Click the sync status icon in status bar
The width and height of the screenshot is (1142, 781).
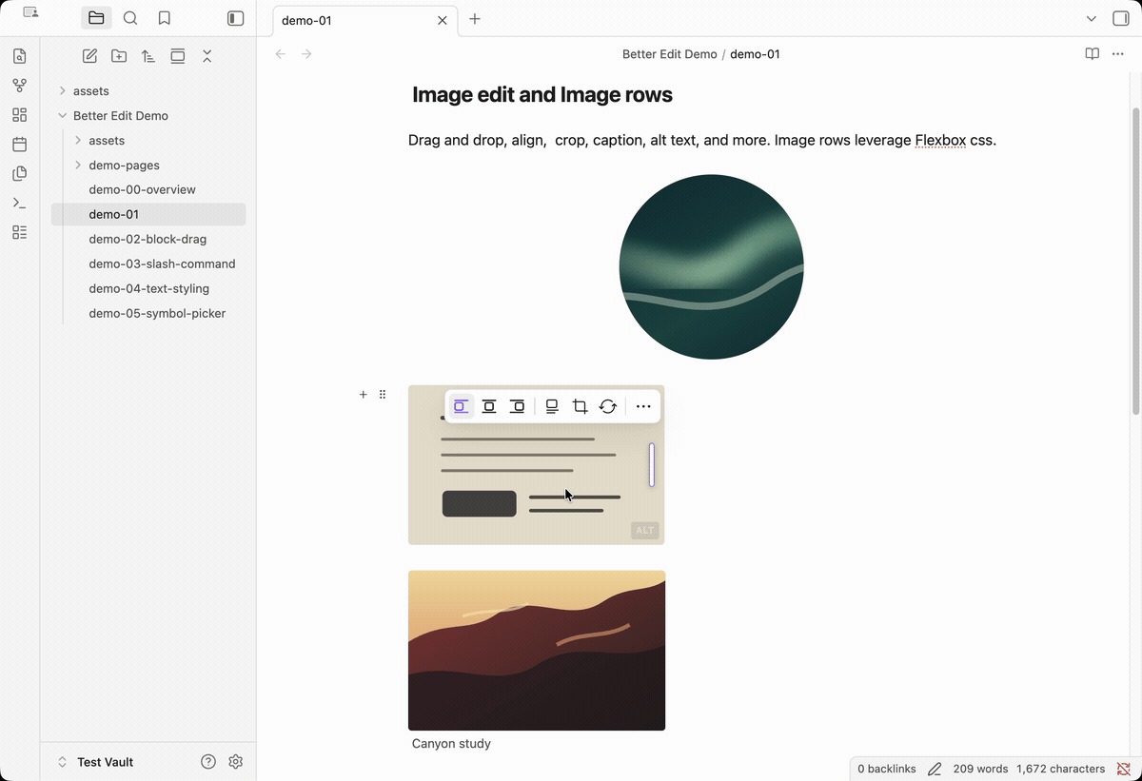click(1124, 769)
